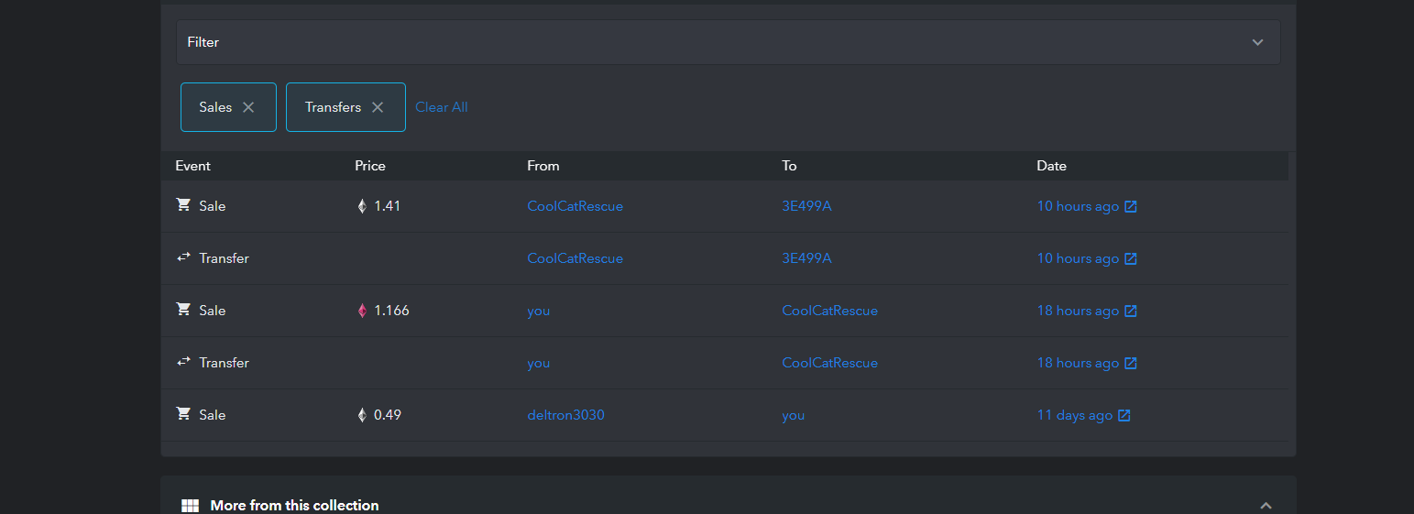The width and height of the screenshot is (1414, 514).
Task: Click Ethereum icon beside 0.49 price
Action: point(362,415)
